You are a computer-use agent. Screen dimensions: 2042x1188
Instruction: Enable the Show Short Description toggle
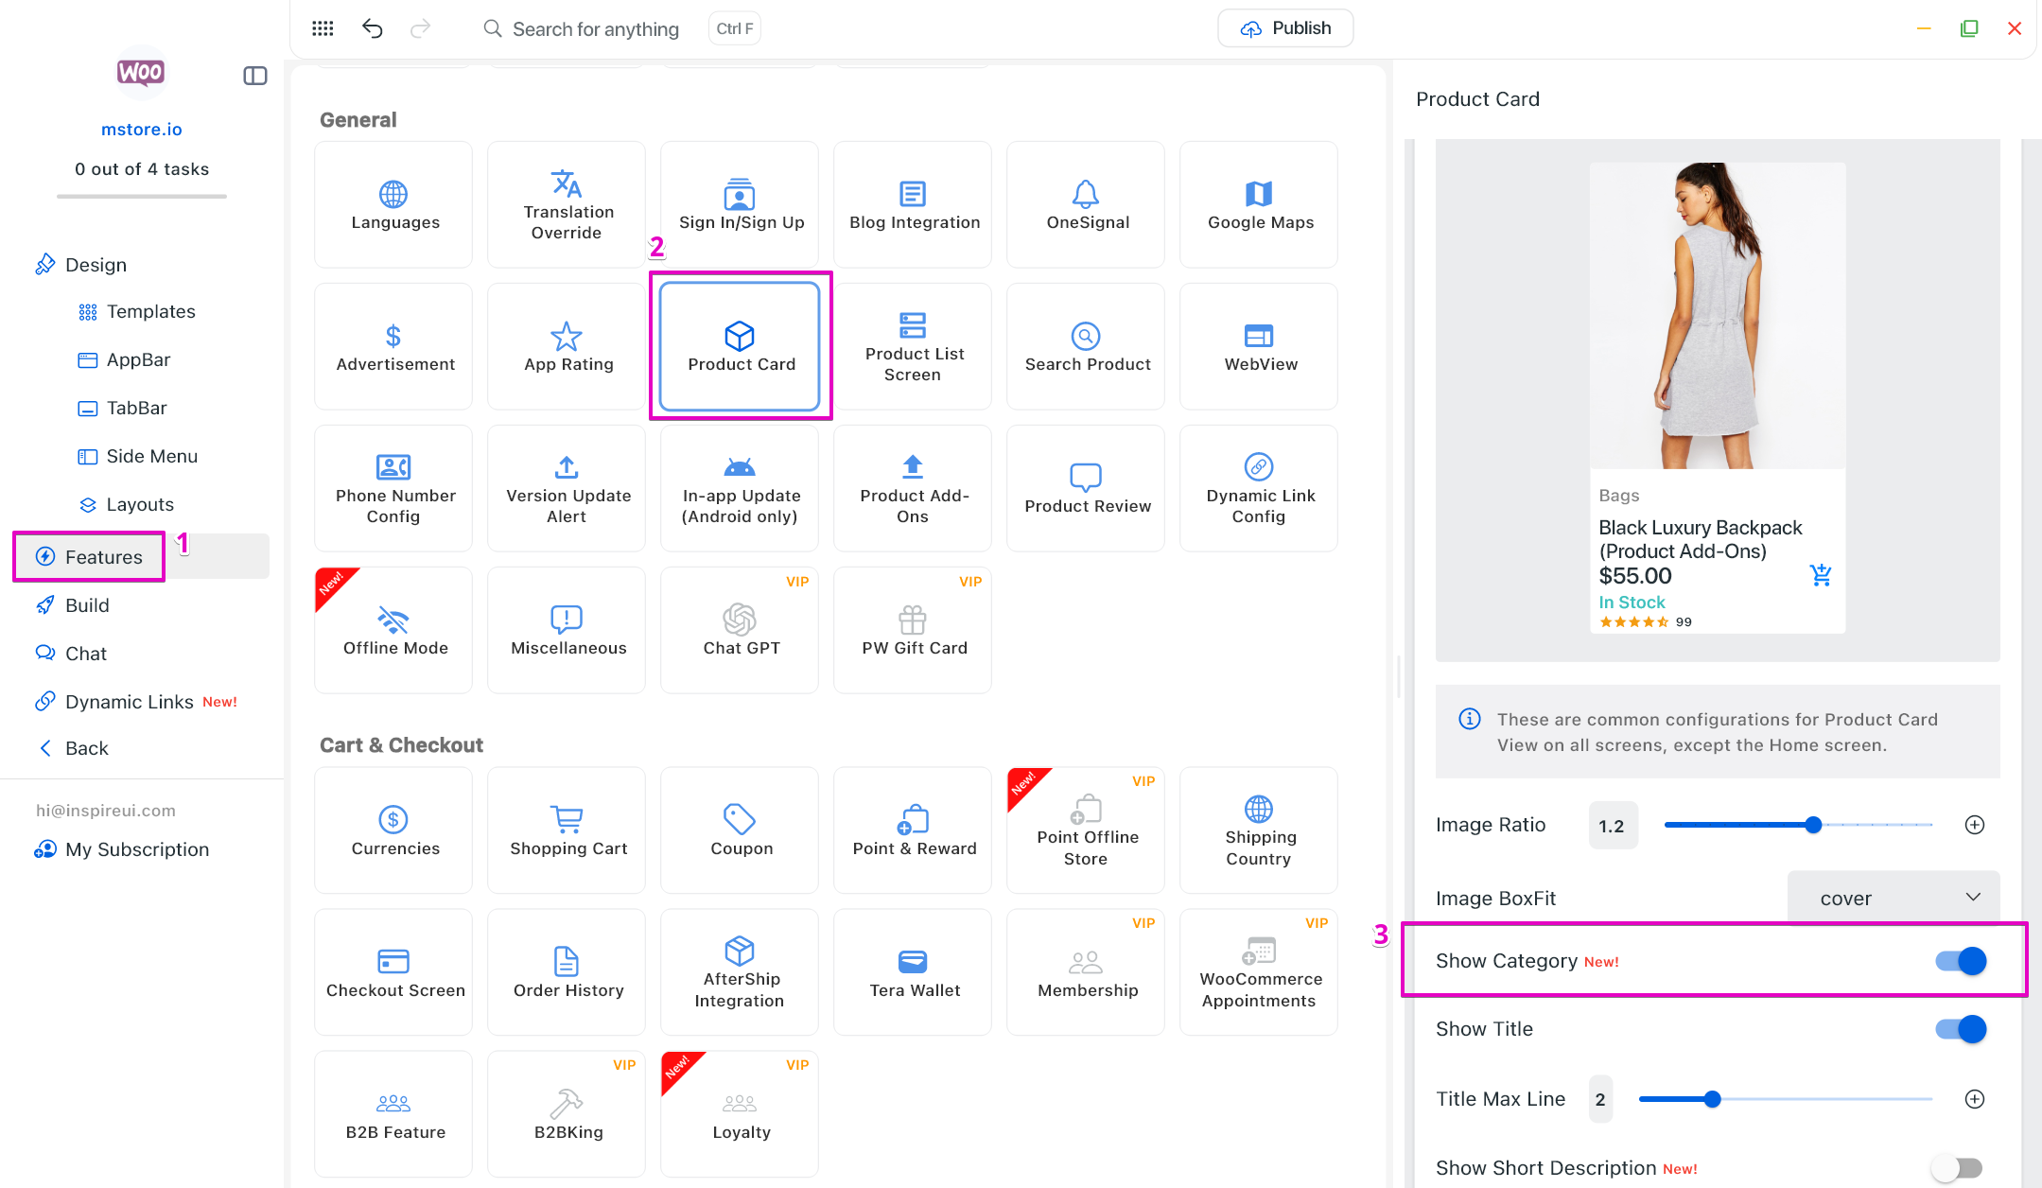click(1956, 1168)
